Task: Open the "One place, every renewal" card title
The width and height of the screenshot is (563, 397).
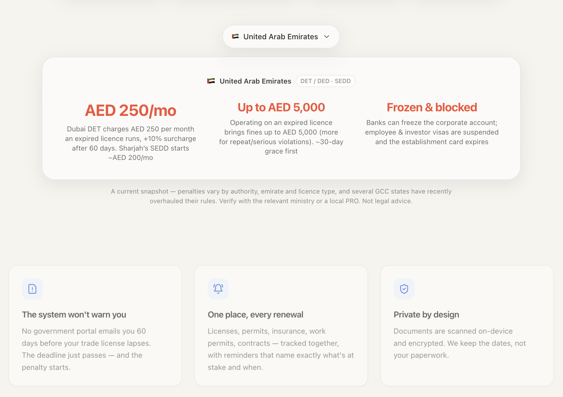Action: pos(256,315)
